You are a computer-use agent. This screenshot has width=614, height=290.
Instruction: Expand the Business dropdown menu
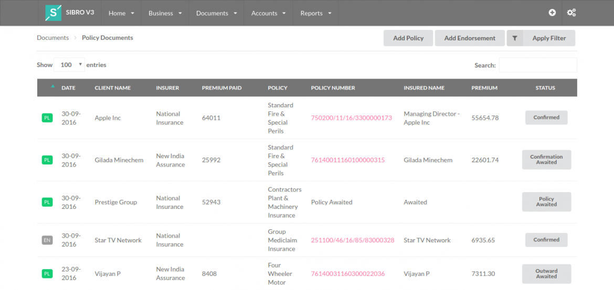coord(165,13)
